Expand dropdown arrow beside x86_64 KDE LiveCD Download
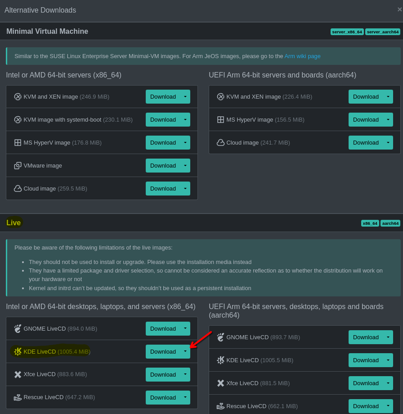The width and height of the screenshot is (403, 414). click(185, 351)
